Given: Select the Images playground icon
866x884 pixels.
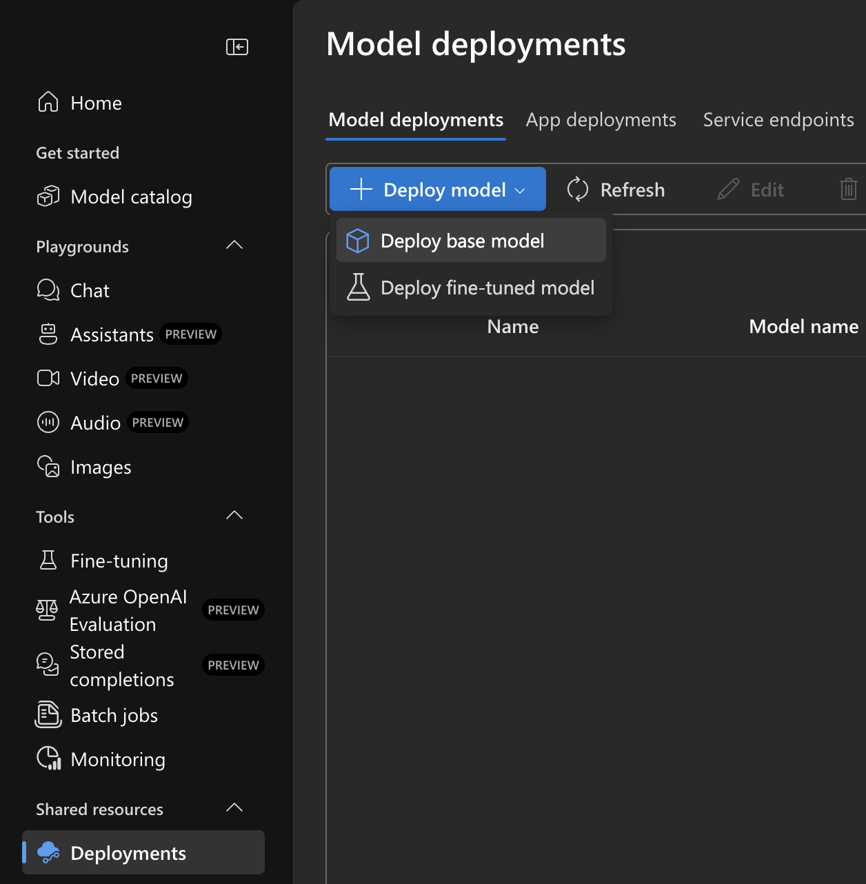Looking at the screenshot, I should tap(48, 467).
